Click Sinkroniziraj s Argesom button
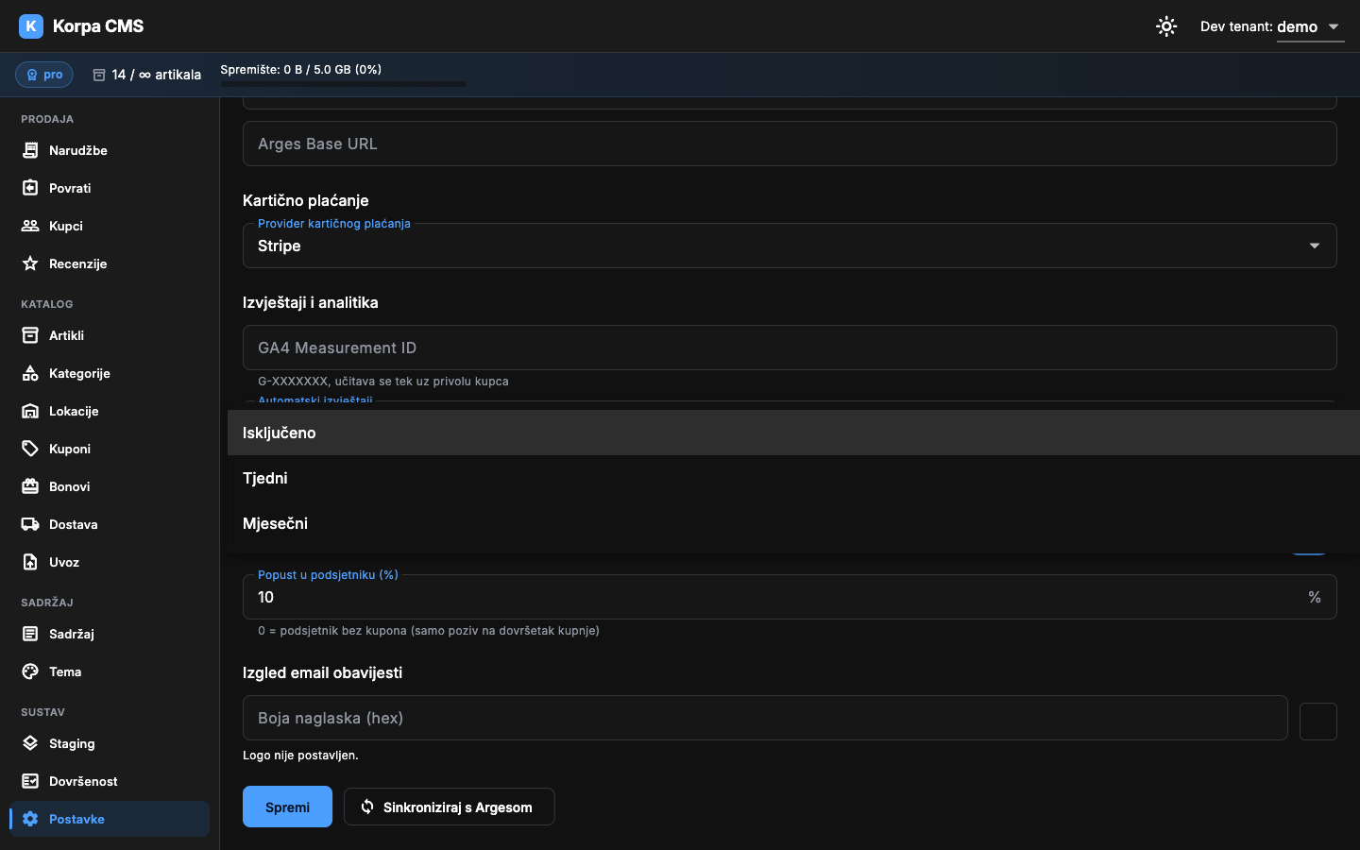This screenshot has width=1360, height=850. pos(449,807)
